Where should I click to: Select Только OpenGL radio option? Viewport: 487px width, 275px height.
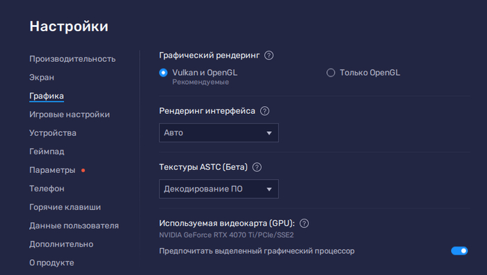330,72
